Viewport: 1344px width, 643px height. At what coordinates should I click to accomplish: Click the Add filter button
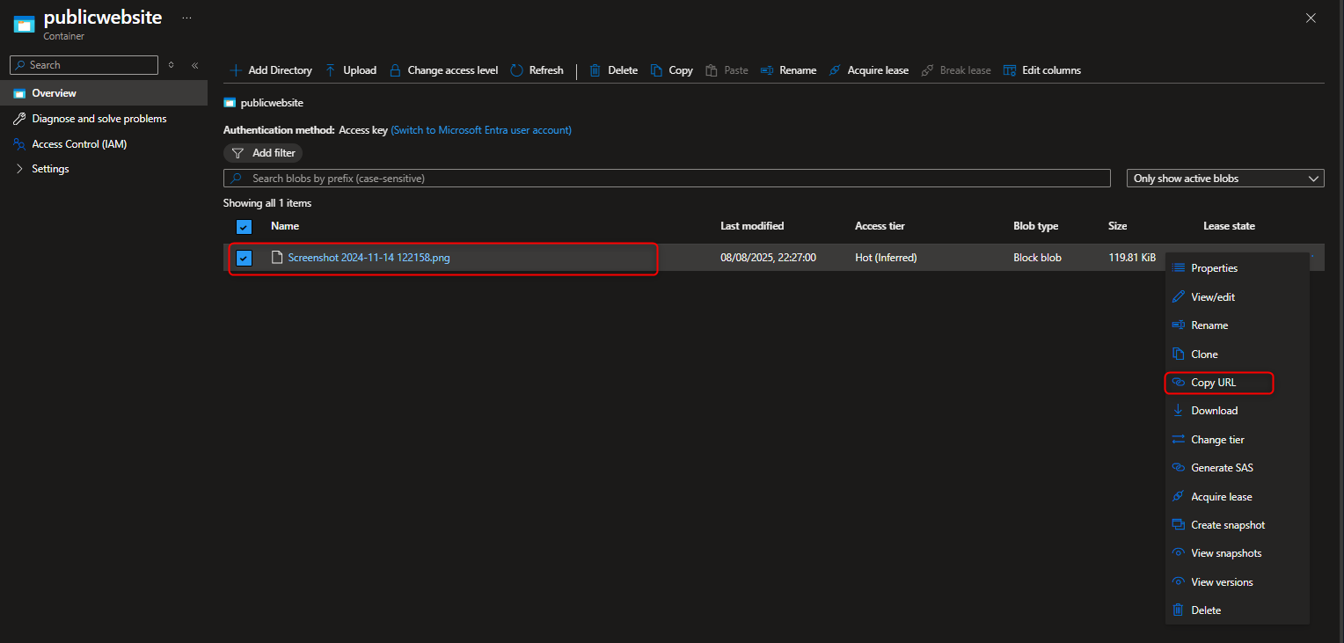click(x=262, y=152)
